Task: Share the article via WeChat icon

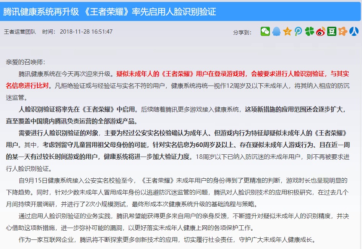Action: coord(265,31)
